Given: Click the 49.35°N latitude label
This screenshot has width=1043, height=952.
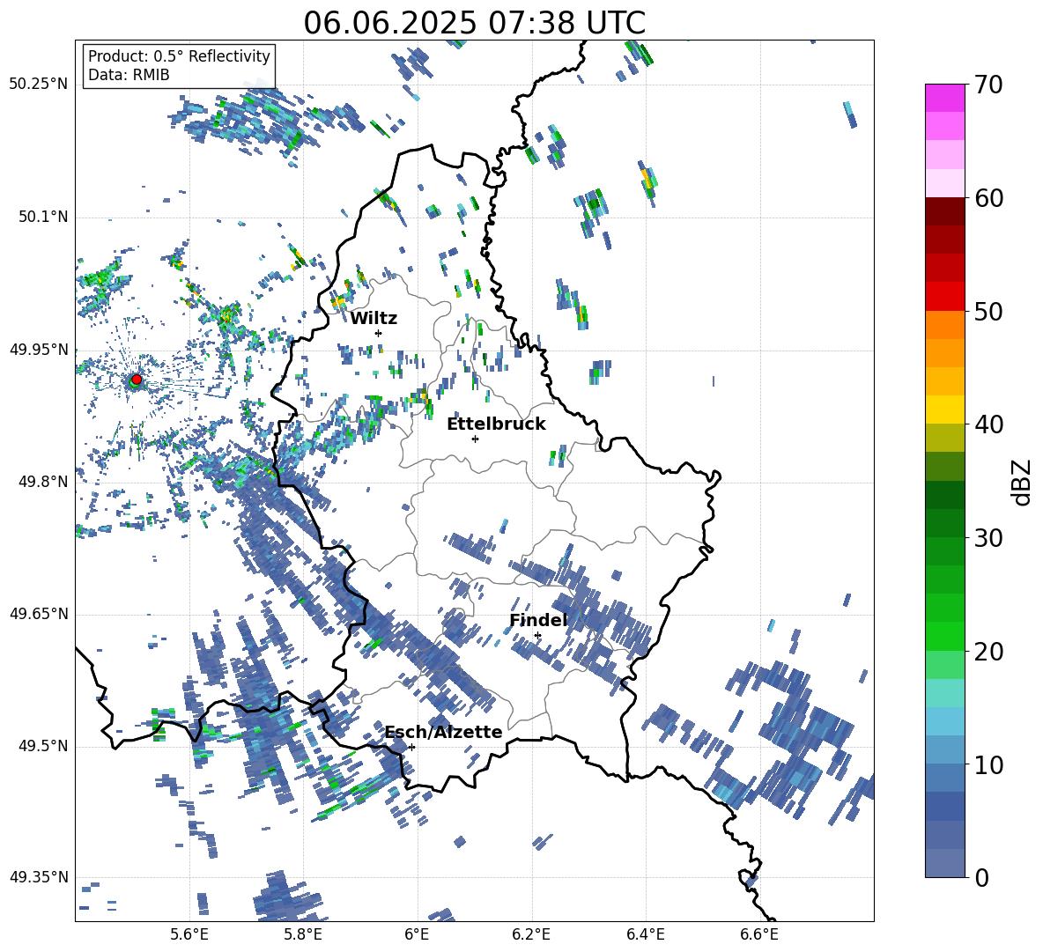Looking at the screenshot, I should coord(39,877).
